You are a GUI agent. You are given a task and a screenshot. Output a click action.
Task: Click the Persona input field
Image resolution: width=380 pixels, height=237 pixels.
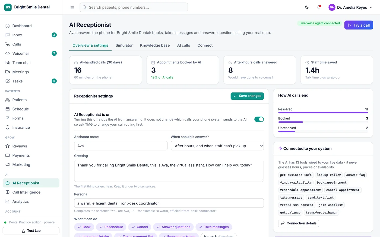(169, 203)
